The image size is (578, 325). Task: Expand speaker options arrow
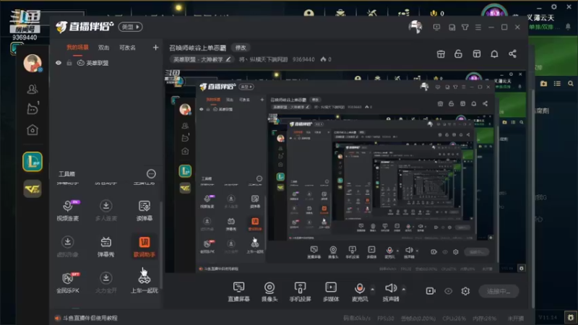click(404, 290)
